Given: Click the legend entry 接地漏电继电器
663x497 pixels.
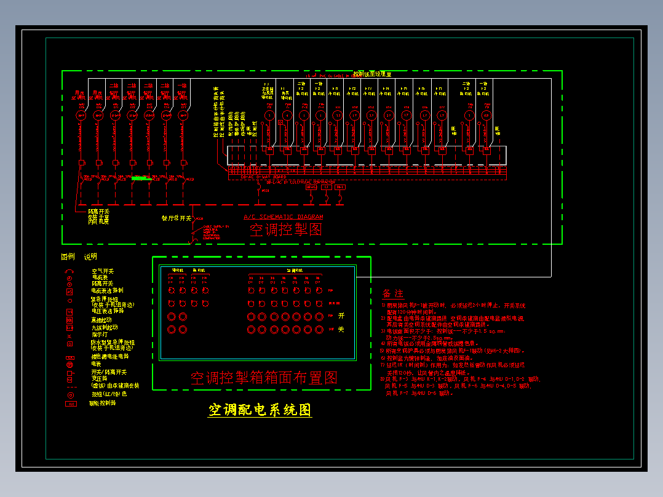Looking at the screenshot, I should point(110,356).
